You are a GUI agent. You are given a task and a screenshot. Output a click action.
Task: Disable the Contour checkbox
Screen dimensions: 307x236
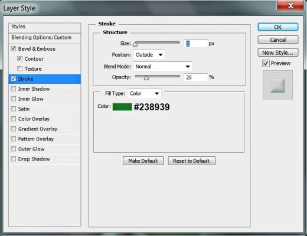click(19, 58)
